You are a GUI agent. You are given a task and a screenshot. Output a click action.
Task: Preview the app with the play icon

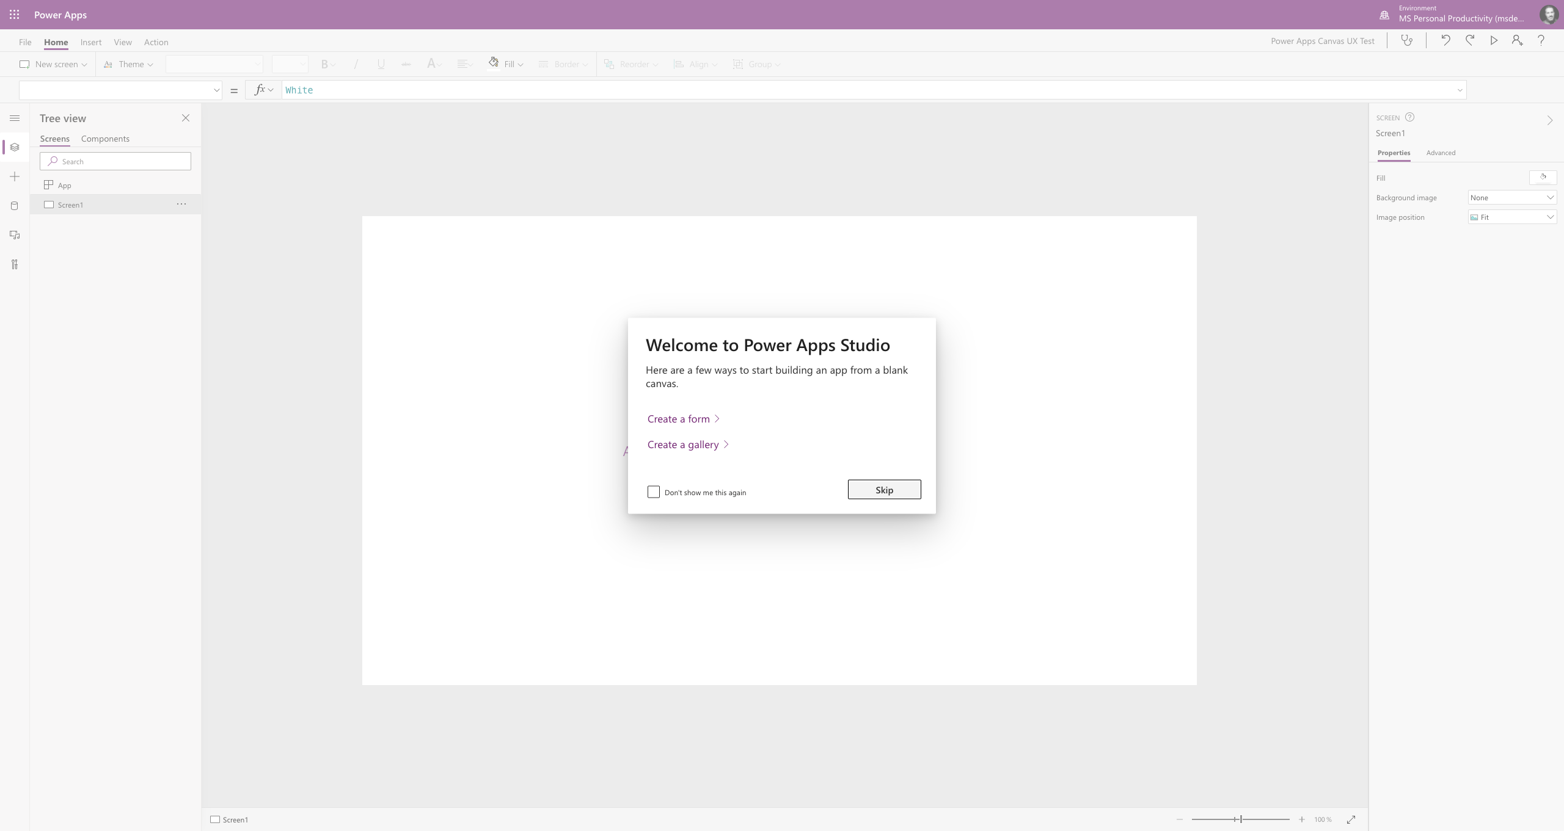point(1493,40)
